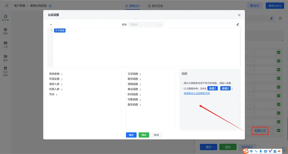This screenshot has height=154, width=288.
Task: Click the 结构定义 button
Action: [247, 147]
